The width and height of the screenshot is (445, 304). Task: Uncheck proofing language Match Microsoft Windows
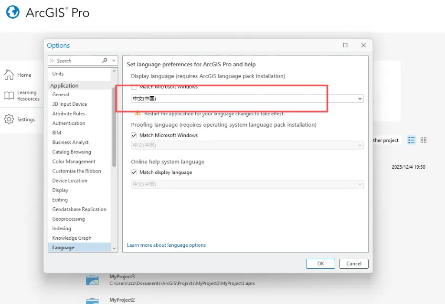(x=134, y=135)
